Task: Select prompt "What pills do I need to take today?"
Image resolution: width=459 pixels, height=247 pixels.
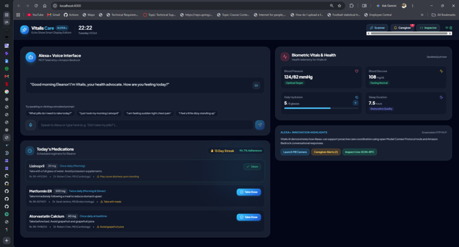Action: [x=50, y=114]
